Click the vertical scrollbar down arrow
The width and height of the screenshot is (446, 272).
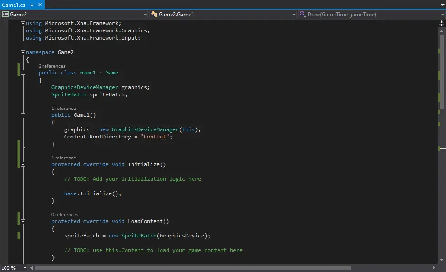(441, 260)
